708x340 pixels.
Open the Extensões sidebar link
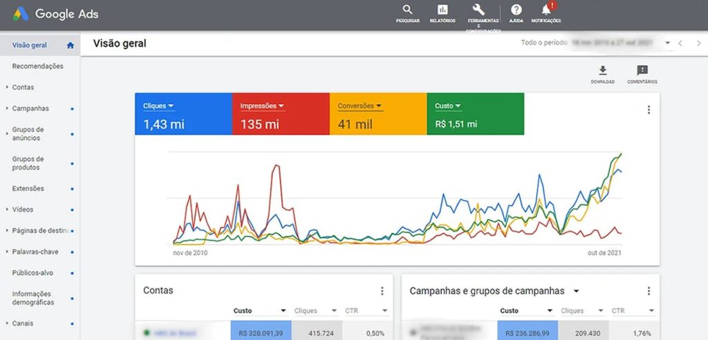coord(28,188)
